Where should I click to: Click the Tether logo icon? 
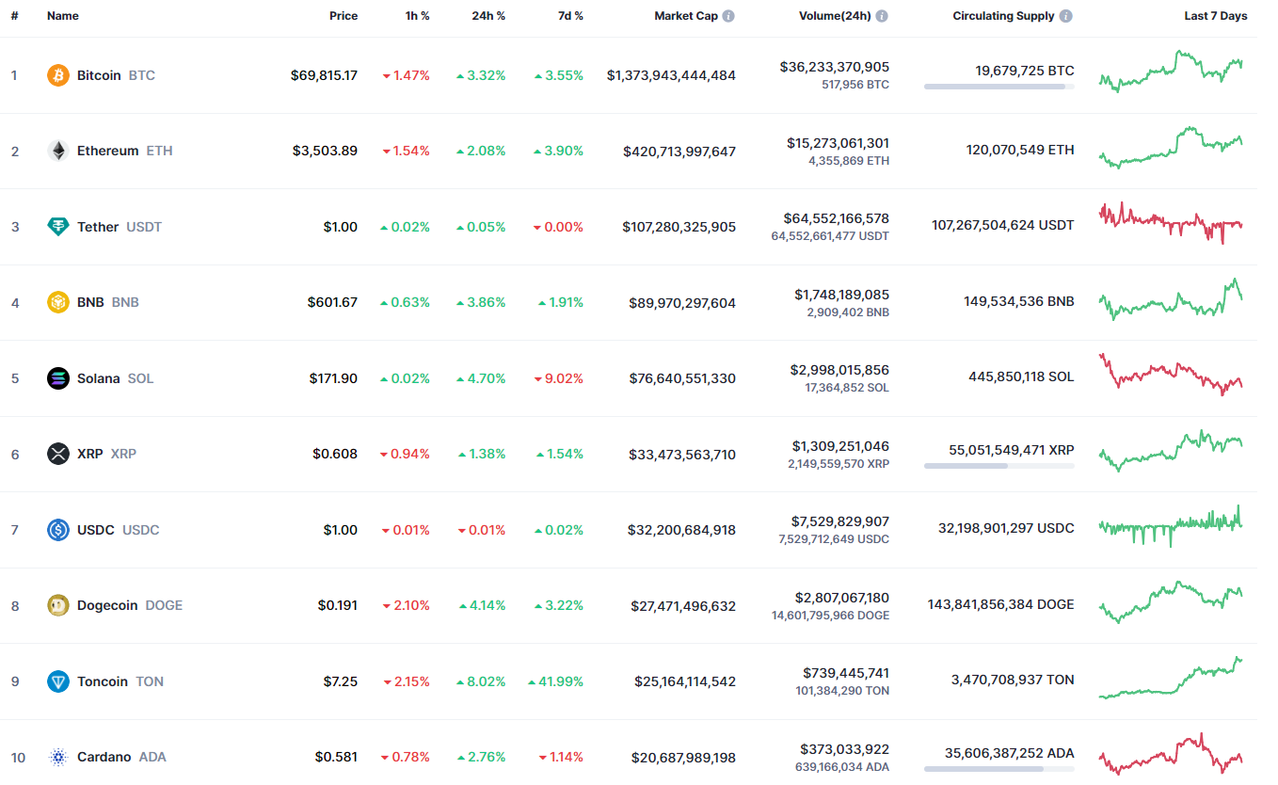click(58, 227)
